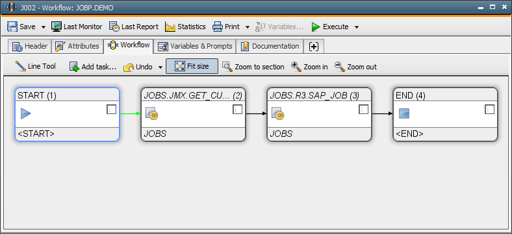Toggle the Fit size button

192,67
